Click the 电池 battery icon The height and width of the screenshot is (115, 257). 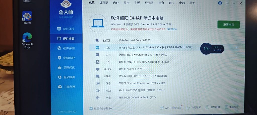click(x=98, y=90)
